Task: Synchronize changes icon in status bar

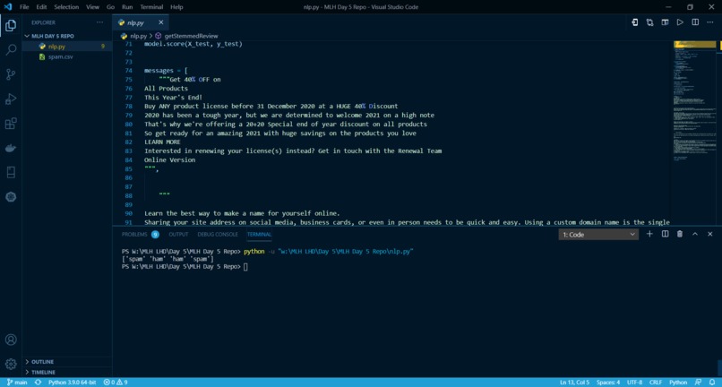Action: pos(39,383)
